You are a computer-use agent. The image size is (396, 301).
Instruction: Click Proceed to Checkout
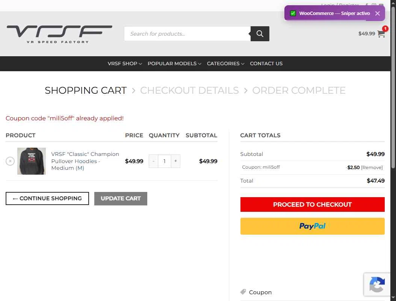click(x=313, y=205)
